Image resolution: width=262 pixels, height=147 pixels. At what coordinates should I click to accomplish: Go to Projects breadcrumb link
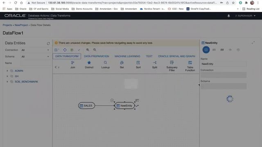(x=7, y=25)
